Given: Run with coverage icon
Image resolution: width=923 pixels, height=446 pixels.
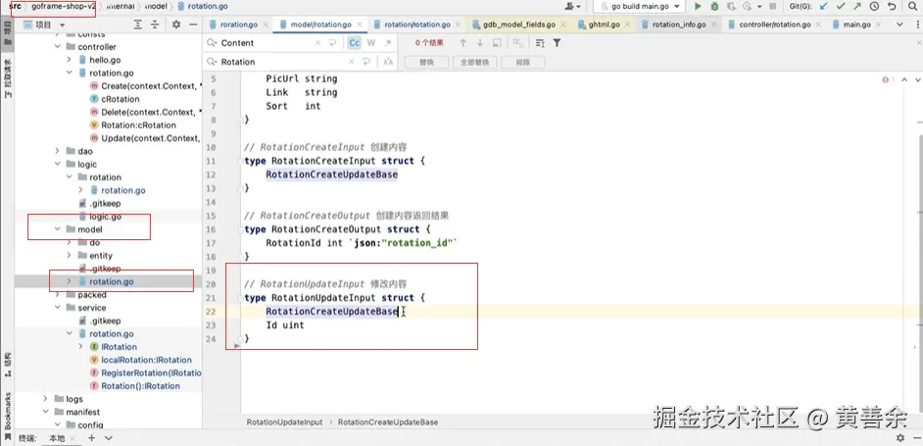Looking at the screenshot, I should click(731, 6).
